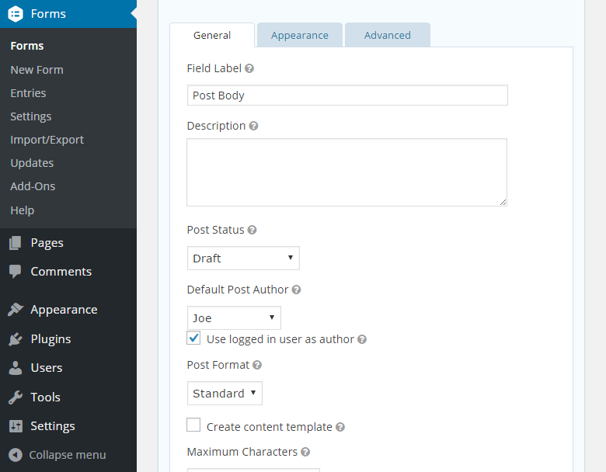Screen dimensions: 606x472
Task: Click help icon after Use logged in user
Action: pos(362,339)
